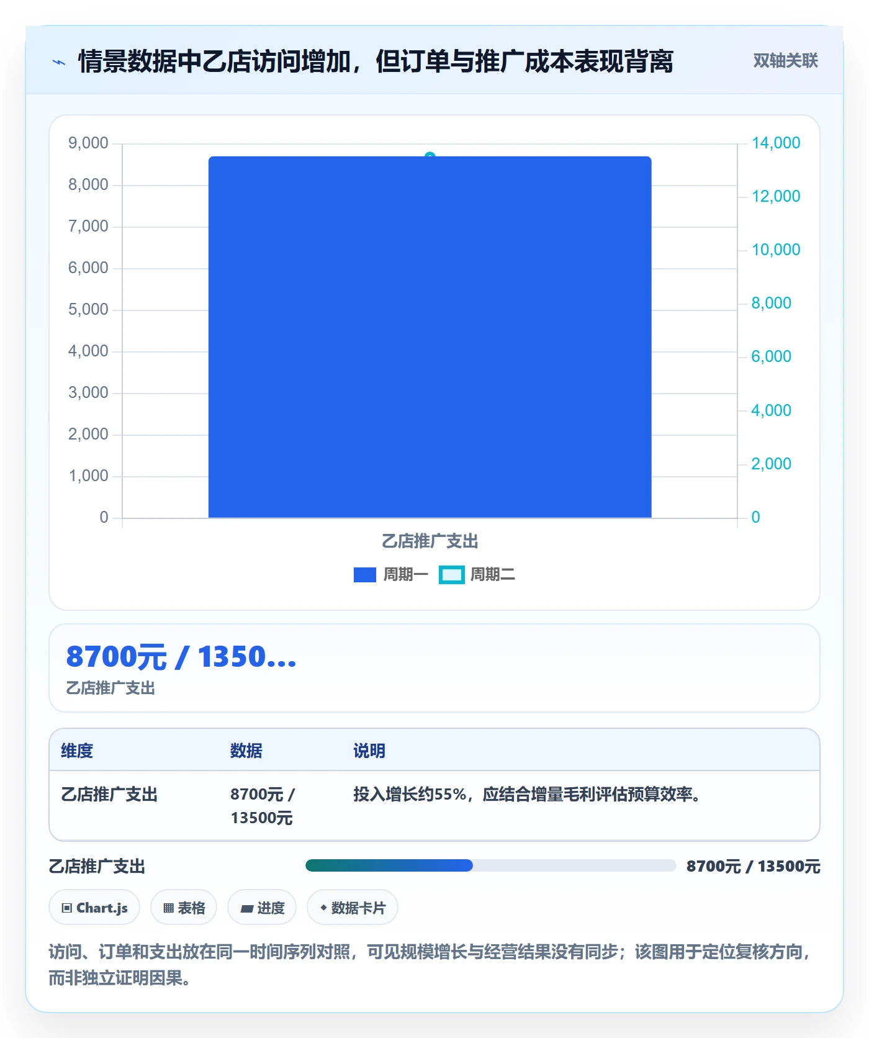
Task: Click the grid icon in 表格 tag
Action: click(x=168, y=908)
